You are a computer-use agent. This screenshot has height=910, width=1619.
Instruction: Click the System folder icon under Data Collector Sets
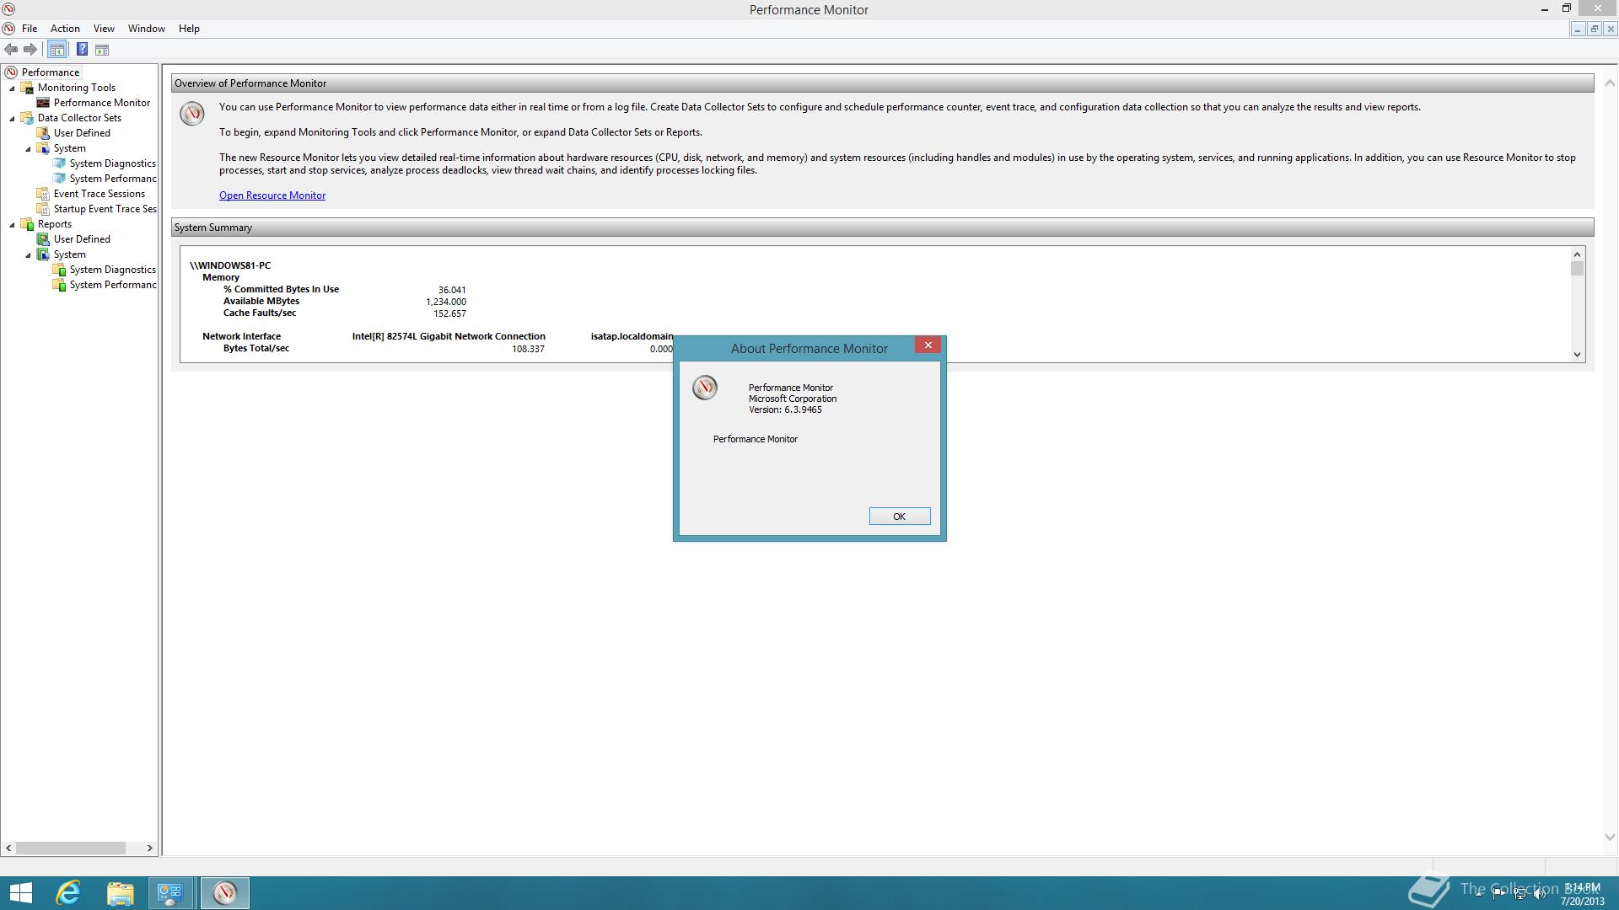[43, 148]
